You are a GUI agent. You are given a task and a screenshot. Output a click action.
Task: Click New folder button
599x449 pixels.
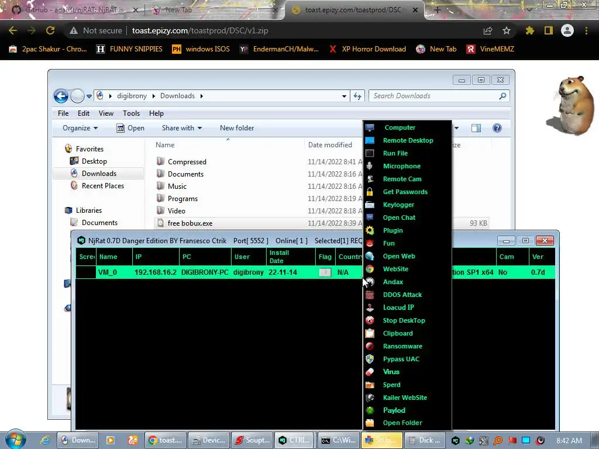(237, 128)
